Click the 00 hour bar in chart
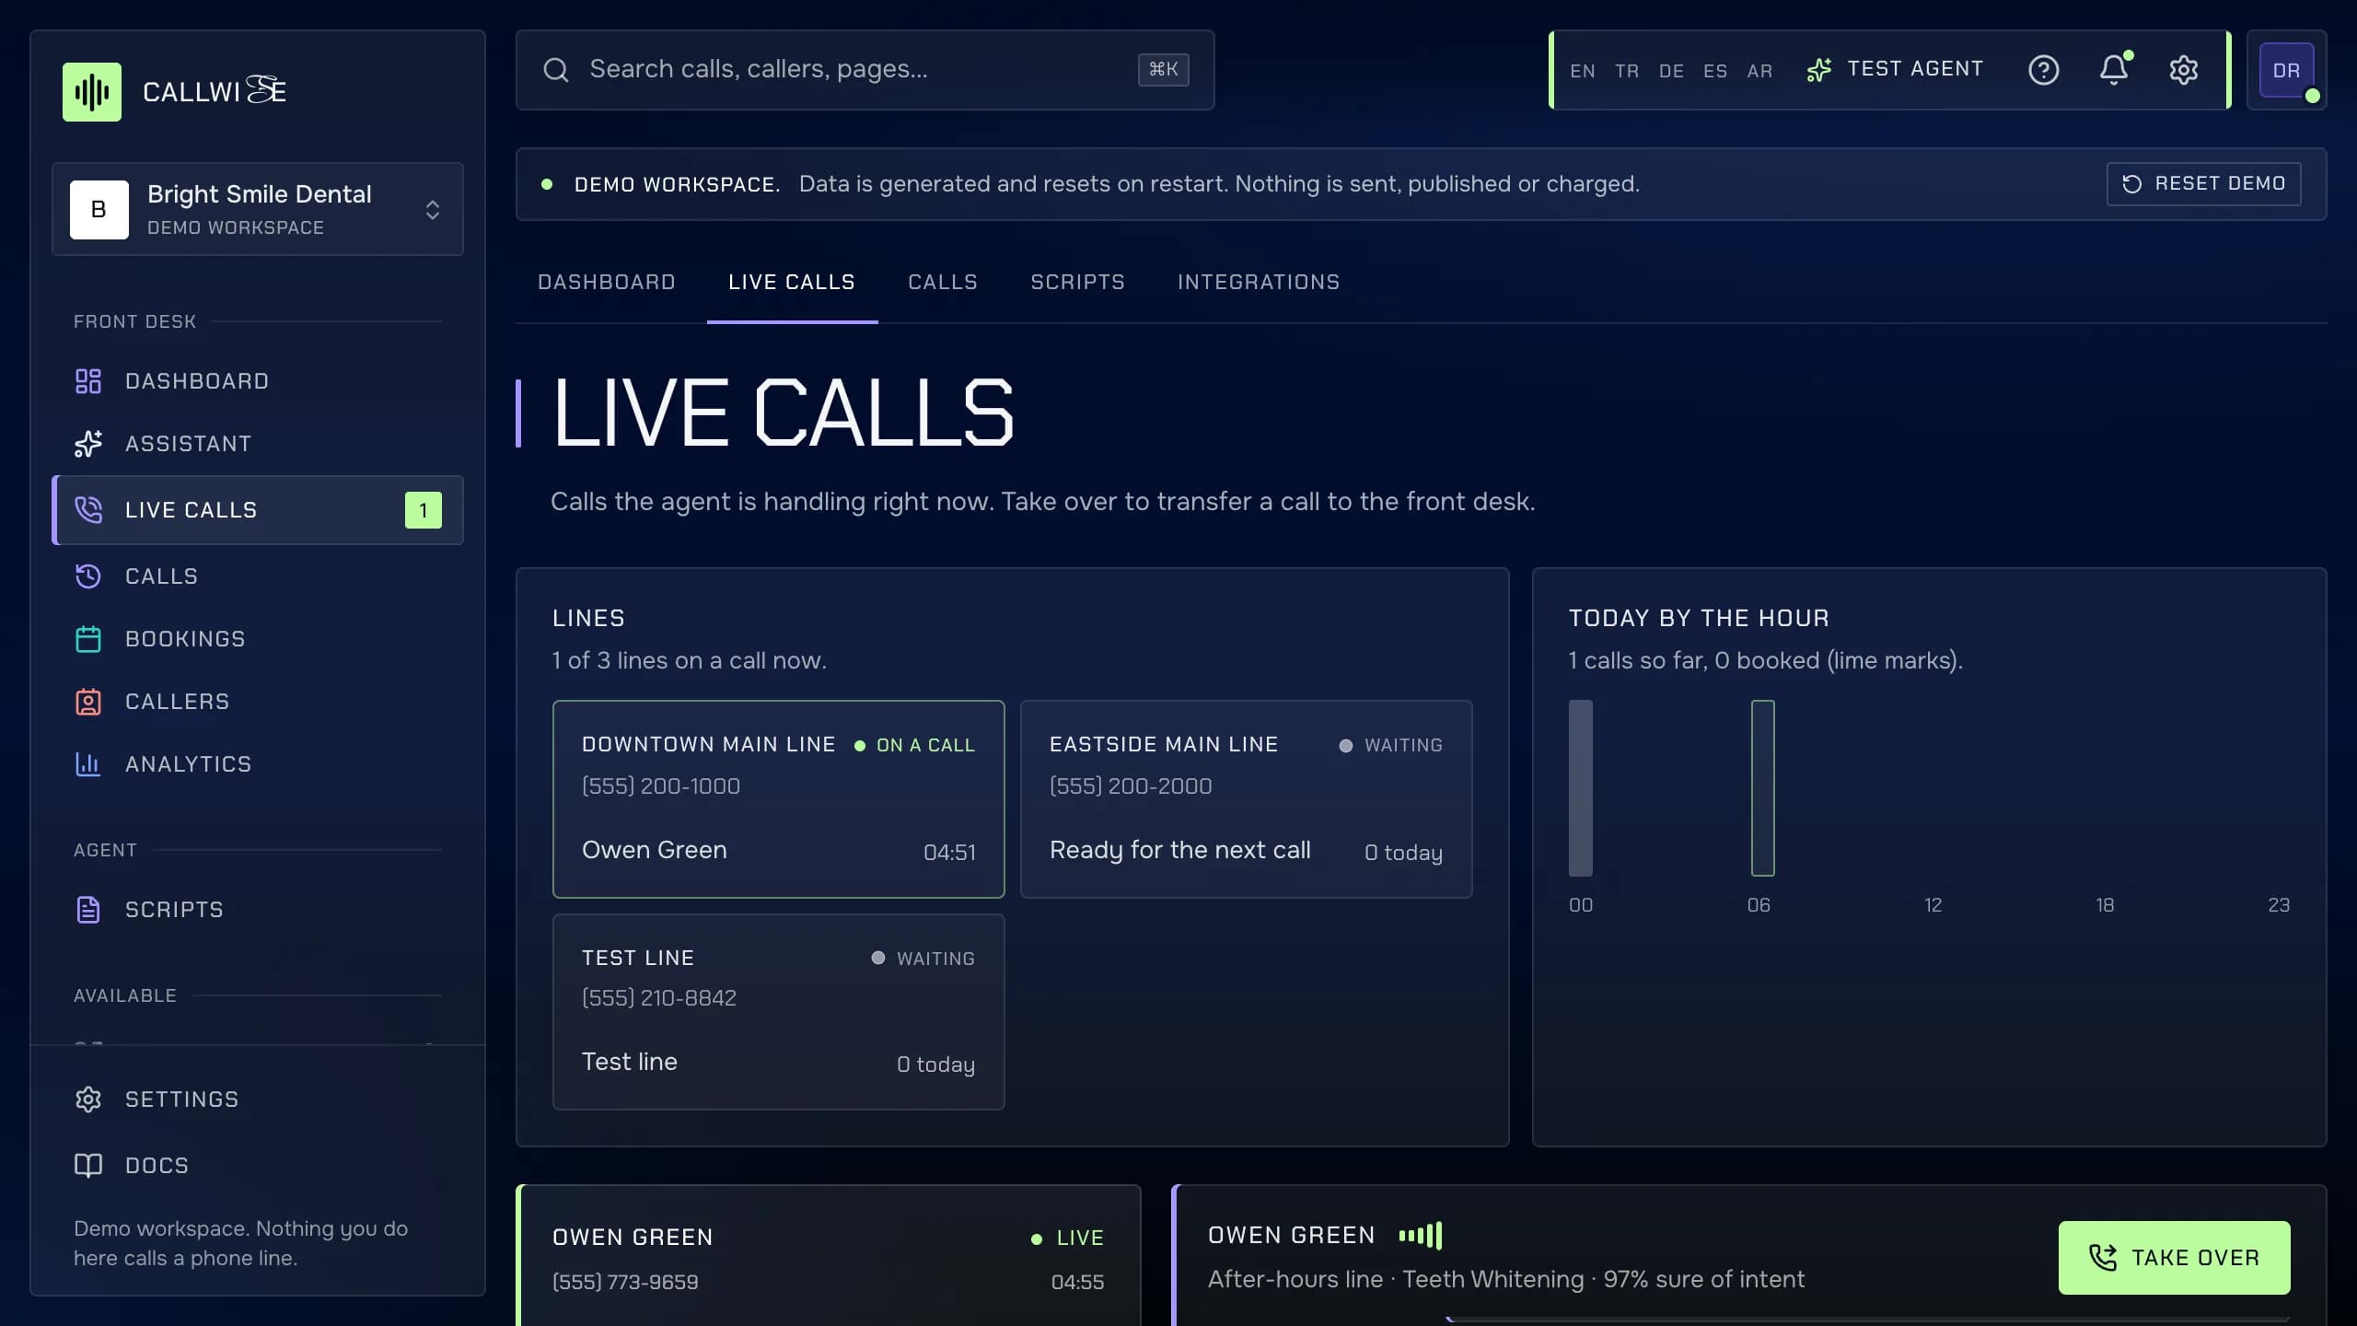Viewport: 2357px width, 1326px height. tap(1580, 788)
